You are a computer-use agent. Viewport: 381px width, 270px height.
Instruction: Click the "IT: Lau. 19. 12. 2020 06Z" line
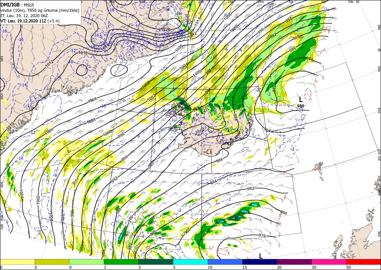pyautogui.click(x=24, y=16)
